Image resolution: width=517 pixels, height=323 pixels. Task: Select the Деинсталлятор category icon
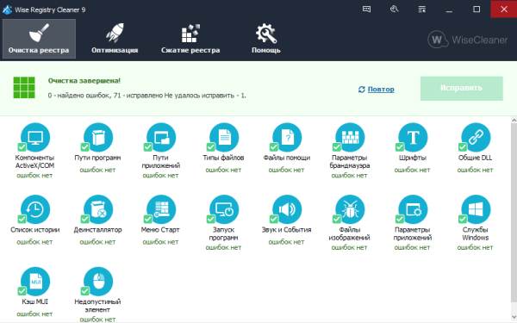(98, 209)
